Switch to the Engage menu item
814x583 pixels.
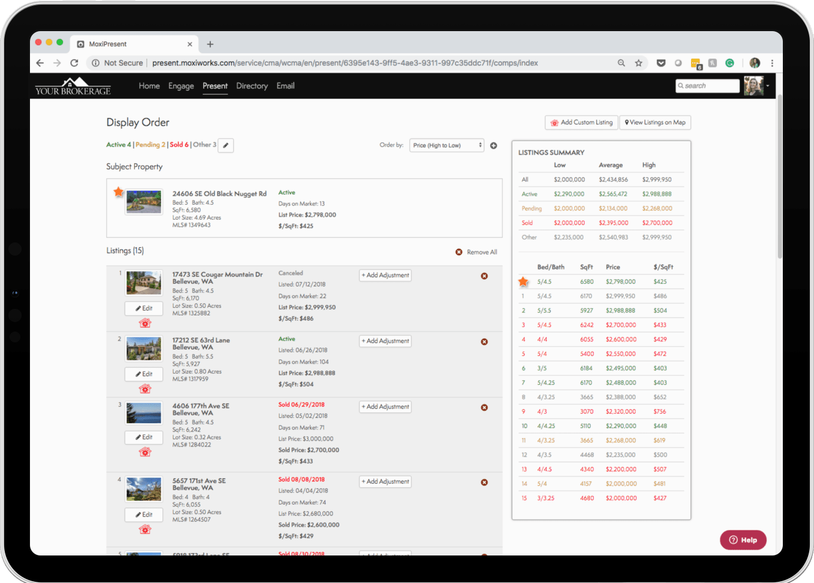pos(181,86)
